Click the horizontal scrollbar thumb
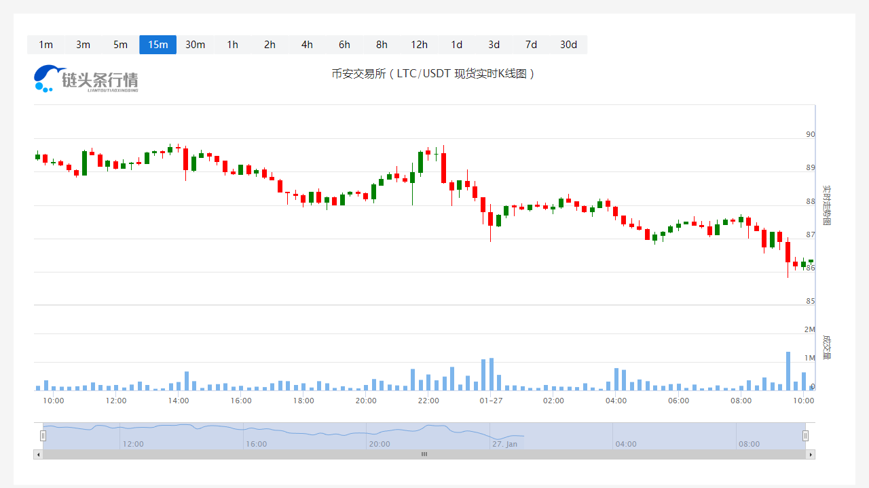 (424, 454)
